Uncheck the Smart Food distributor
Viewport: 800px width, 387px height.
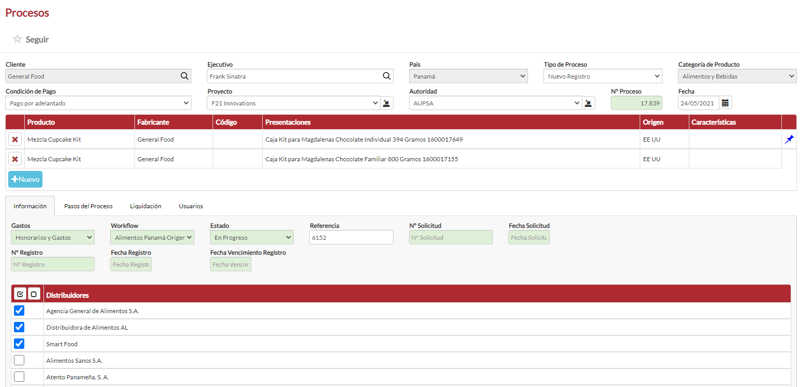(x=19, y=344)
